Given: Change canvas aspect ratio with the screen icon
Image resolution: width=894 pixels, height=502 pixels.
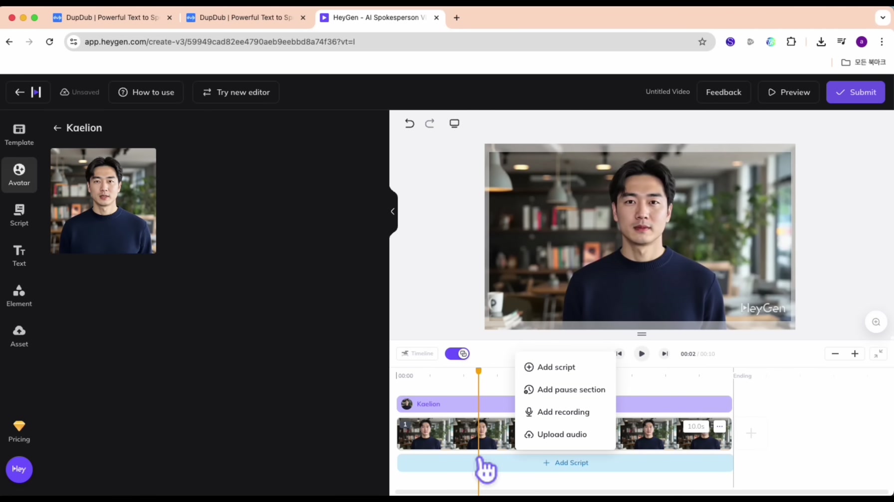Looking at the screenshot, I should click(x=454, y=124).
